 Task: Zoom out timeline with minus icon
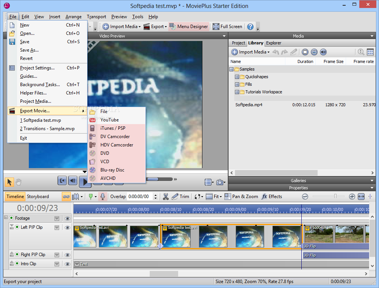pyautogui.click(x=305, y=197)
